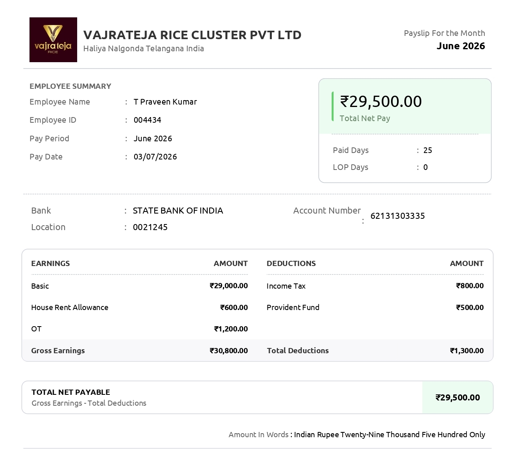Screen dimensions: 515x459
Task: Click the location code 0021245
Action: pyautogui.click(x=150, y=227)
